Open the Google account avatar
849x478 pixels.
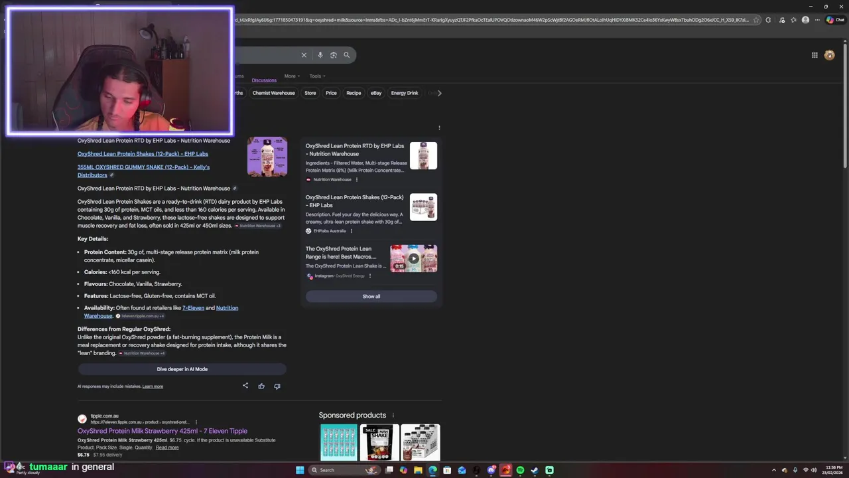[829, 55]
